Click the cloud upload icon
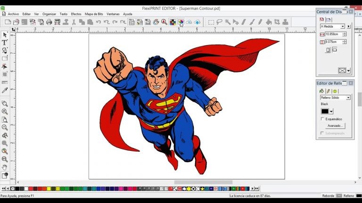 pos(197,22)
